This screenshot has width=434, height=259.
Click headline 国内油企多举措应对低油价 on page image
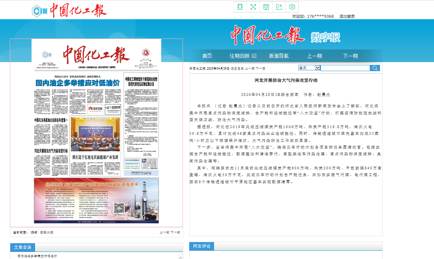tap(77, 83)
